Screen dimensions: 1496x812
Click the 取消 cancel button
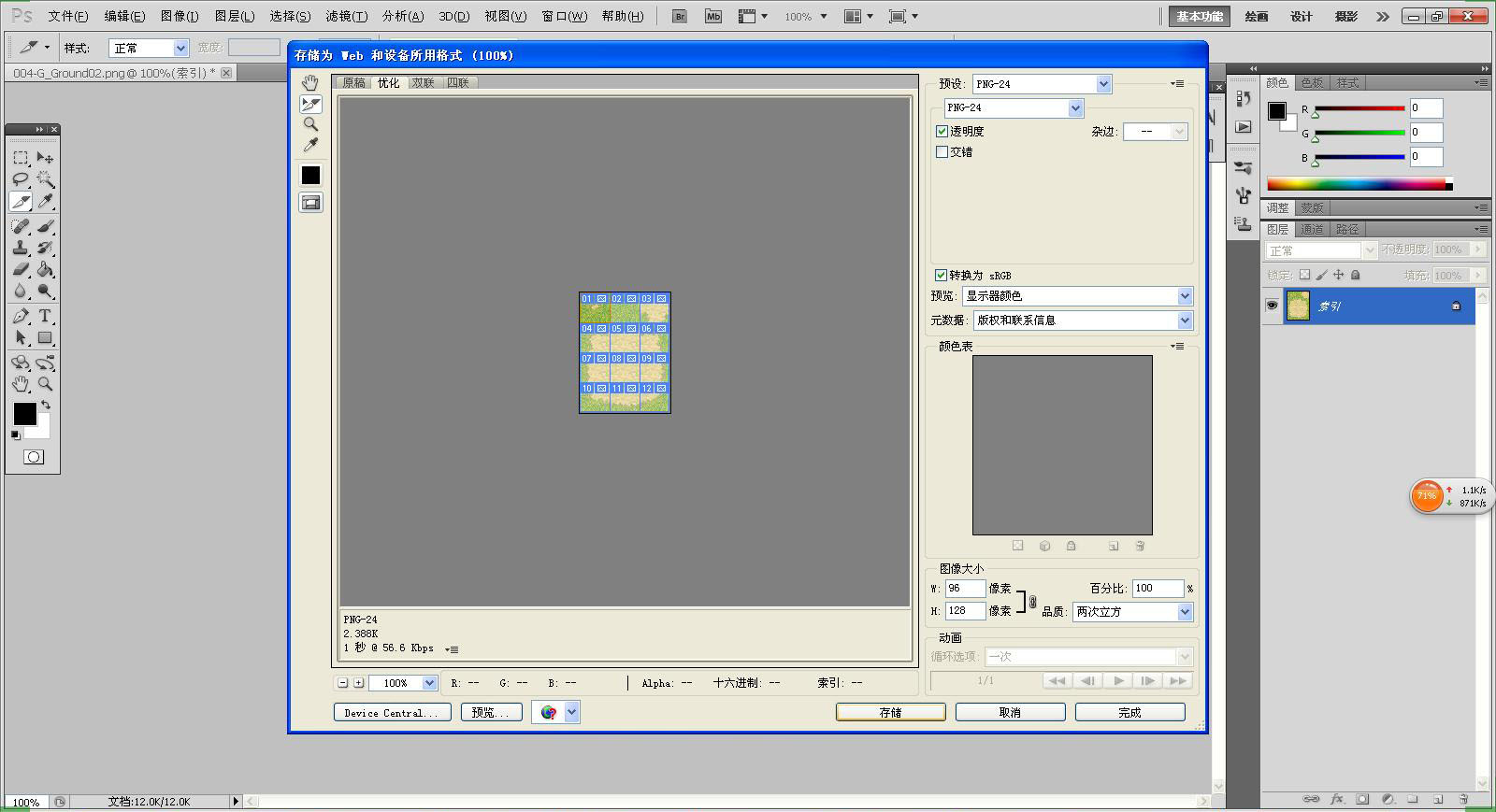pos(1010,712)
